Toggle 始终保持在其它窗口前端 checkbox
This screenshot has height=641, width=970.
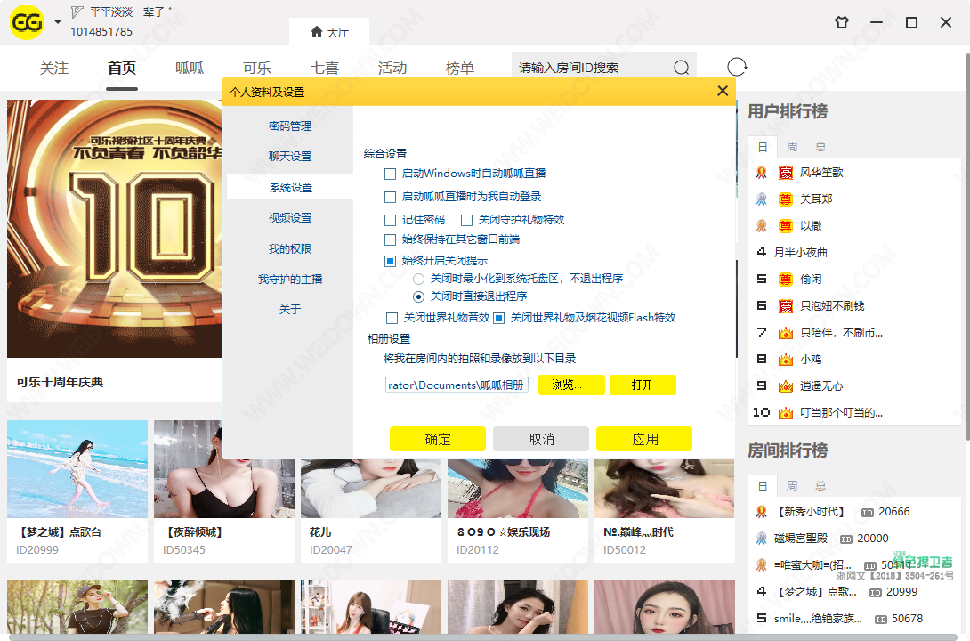pyautogui.click(x=391, y=239)
